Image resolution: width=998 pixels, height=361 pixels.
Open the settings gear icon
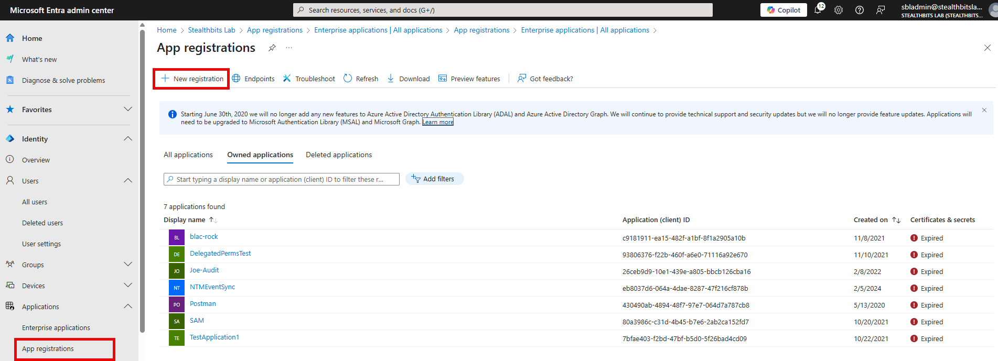pos(839,10)
